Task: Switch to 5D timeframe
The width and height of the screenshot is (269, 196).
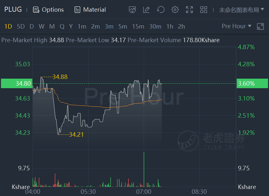Action: pyautogui.click(x=21, y=27)
